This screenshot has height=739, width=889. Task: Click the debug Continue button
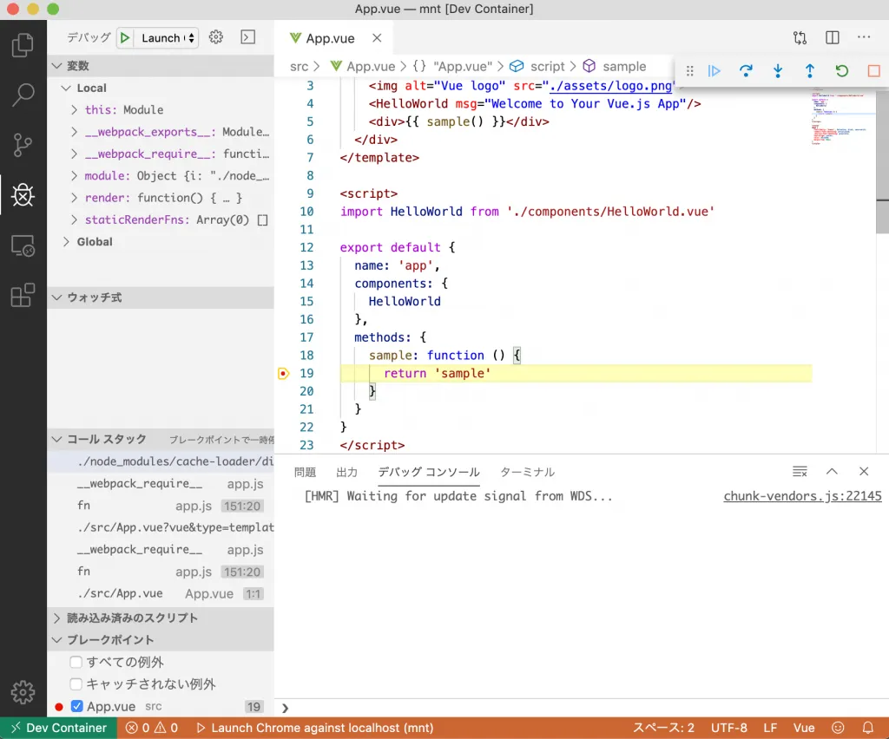(714, 71)
